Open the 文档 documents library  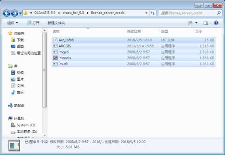point(20,86)
